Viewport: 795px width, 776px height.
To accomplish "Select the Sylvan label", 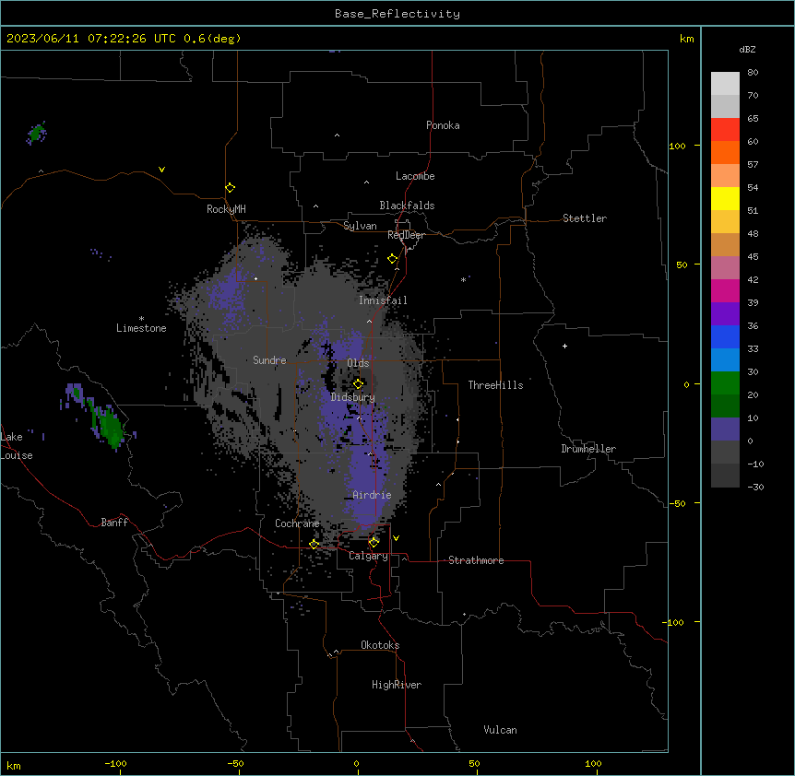I will point(360,226).
